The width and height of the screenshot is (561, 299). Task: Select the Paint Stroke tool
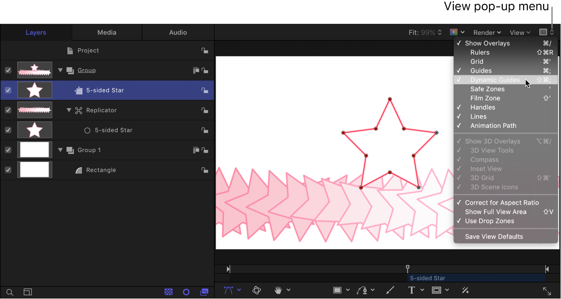(390, 290)
